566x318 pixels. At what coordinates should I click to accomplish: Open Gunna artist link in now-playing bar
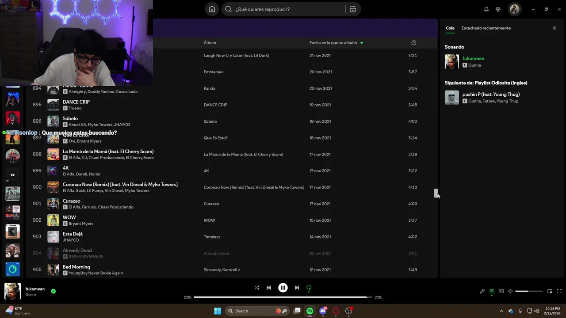point(31,295)
